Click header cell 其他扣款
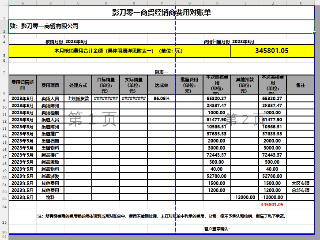The width and height of the screenshot is (320, 240). (245, 85)
